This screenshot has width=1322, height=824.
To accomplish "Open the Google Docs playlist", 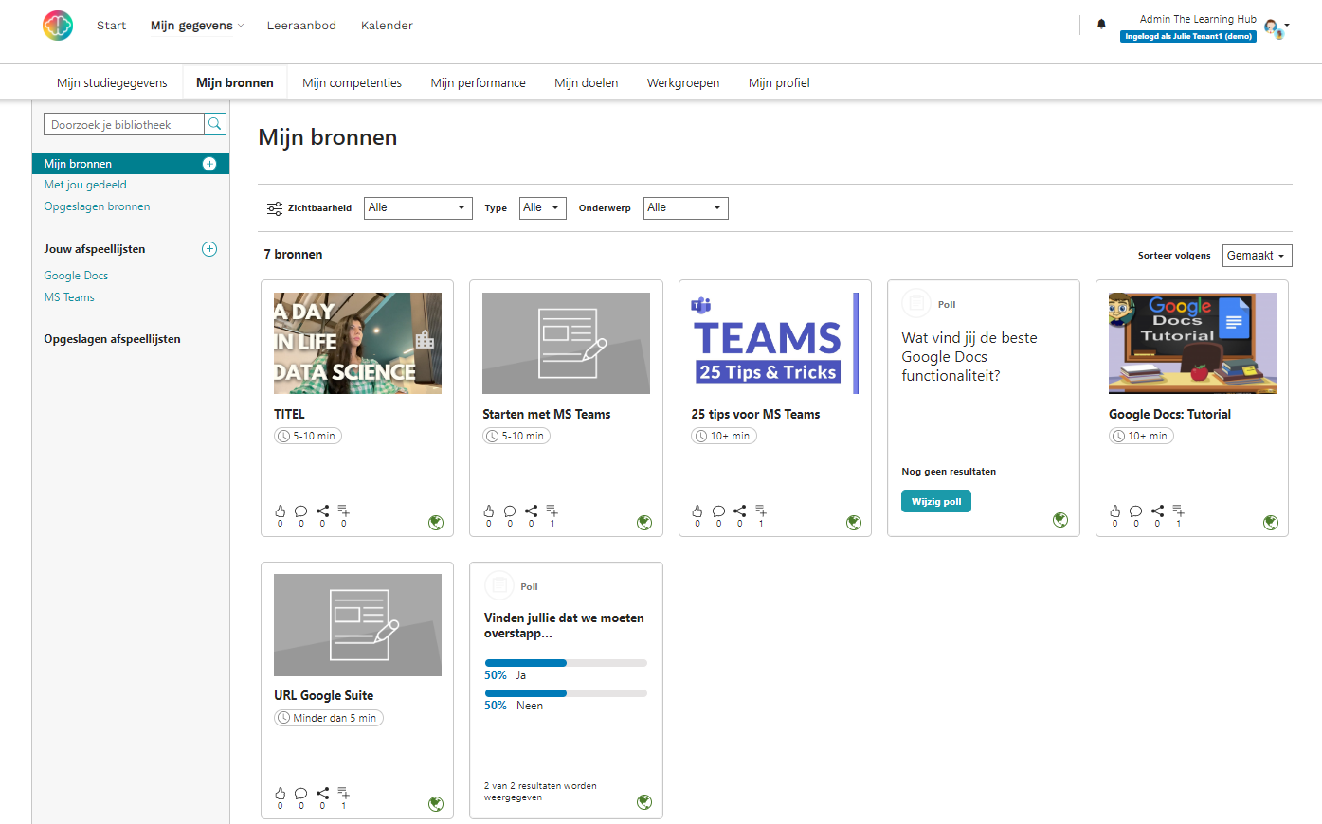I will click(76, 276).
